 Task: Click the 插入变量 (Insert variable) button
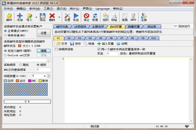click(x=106, y=43)
